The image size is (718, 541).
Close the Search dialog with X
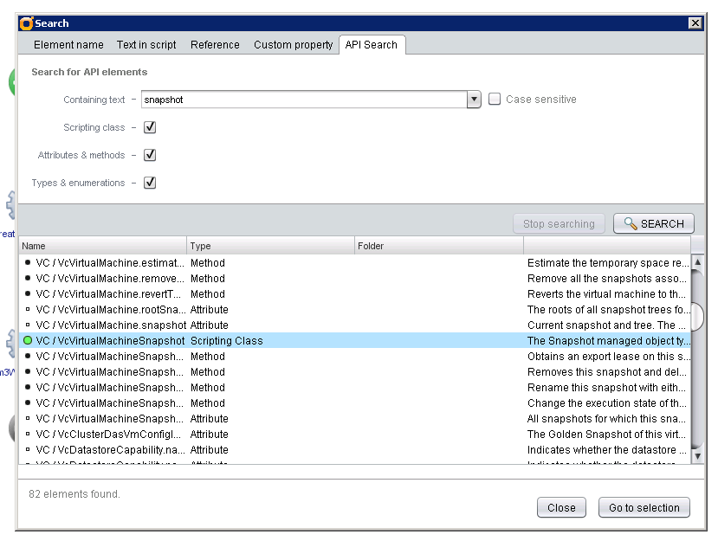click(x=695, y=23)
